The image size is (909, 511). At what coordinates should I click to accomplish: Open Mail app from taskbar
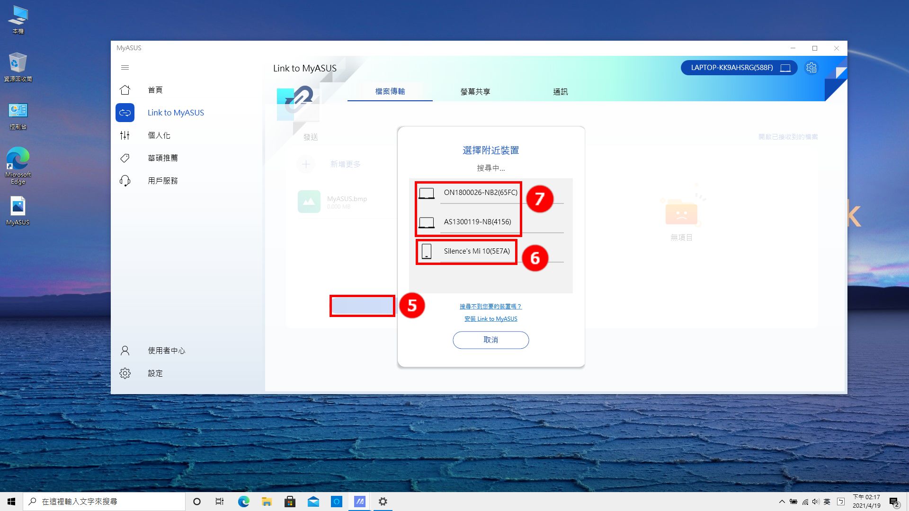coord(313,502)
